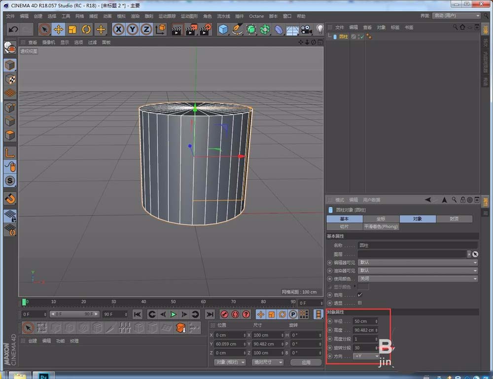Expand the 使用颜色 dropdown
Viewport: 493px width, 379px height.
click(418, 279)
